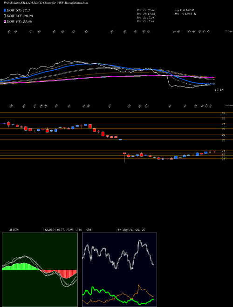Viewport: 233px width, 307px height.
Task: Click the 'MACD:' indicator heading
Action: coord(14,230)
